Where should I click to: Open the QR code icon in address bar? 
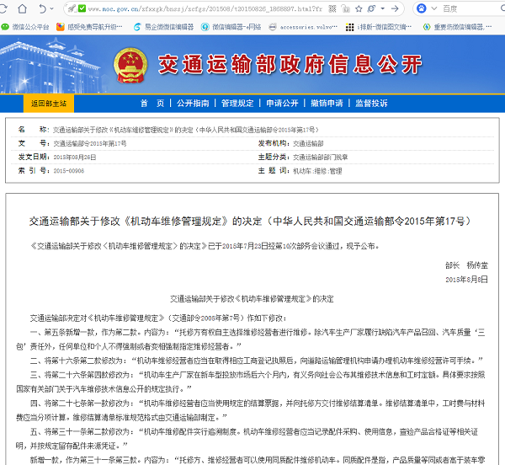click(332, 8)
